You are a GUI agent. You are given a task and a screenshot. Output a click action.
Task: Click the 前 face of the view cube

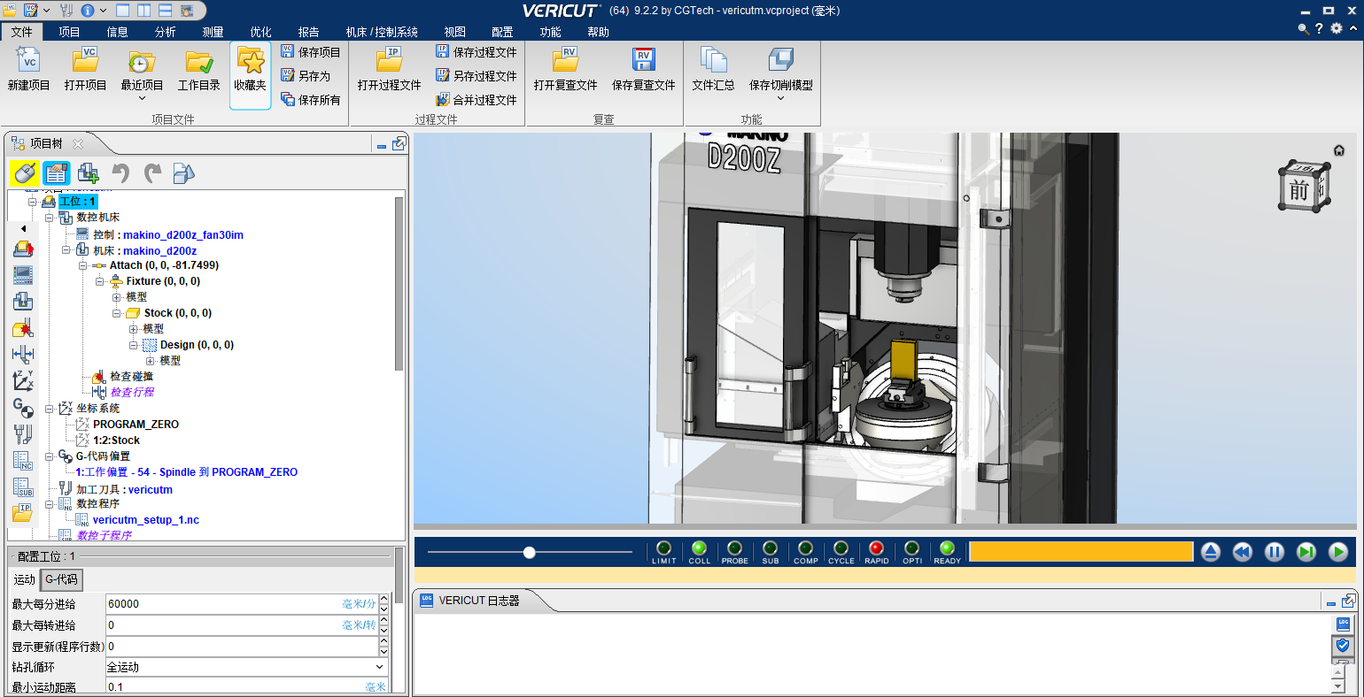coord(1298,190)
